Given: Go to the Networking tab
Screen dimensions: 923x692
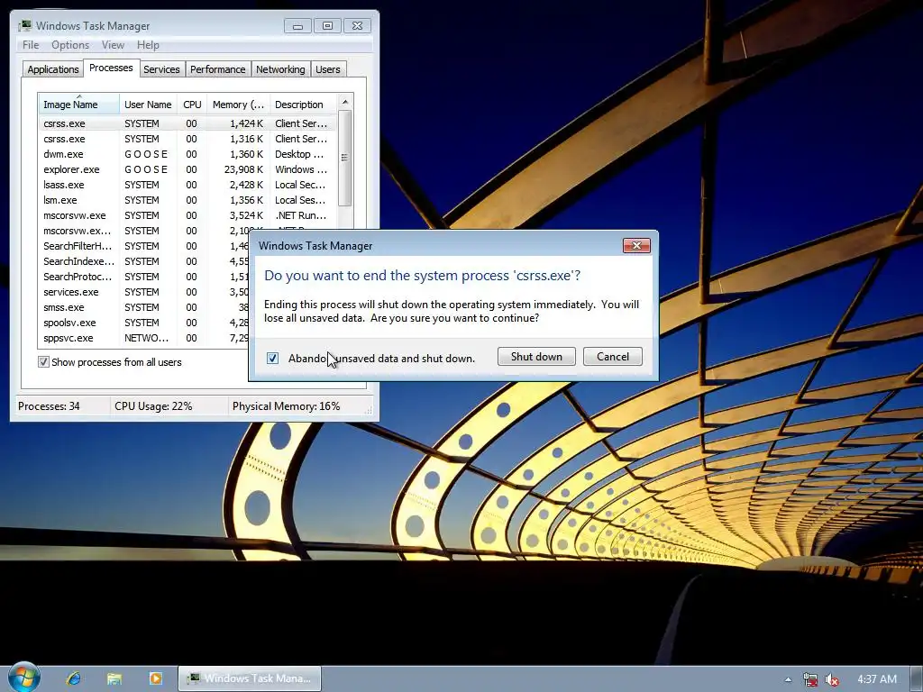Looking at the screenshot, I should (280, 69).
